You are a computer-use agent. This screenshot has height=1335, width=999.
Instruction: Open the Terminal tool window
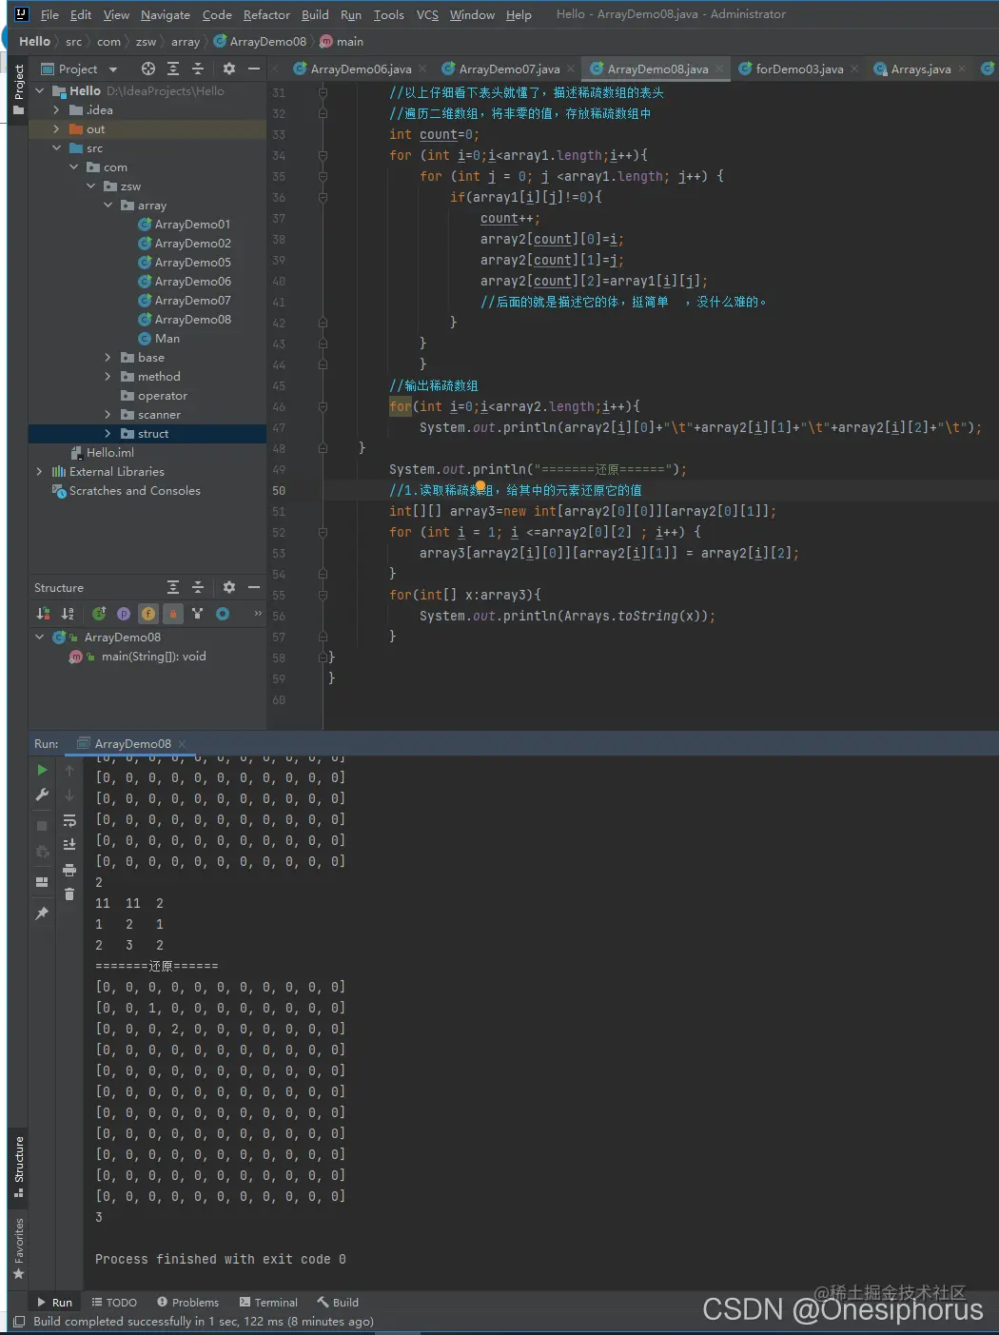268,1302
